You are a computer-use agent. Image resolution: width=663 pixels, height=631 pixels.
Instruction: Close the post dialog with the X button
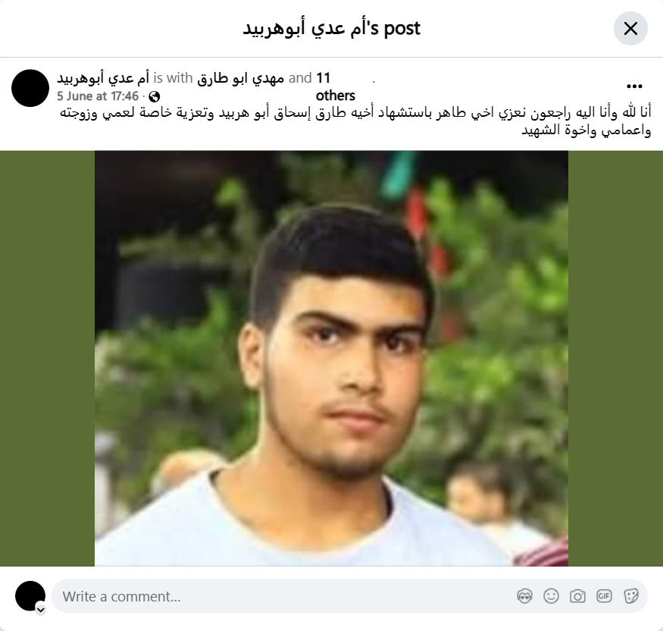tap(630, 29)
